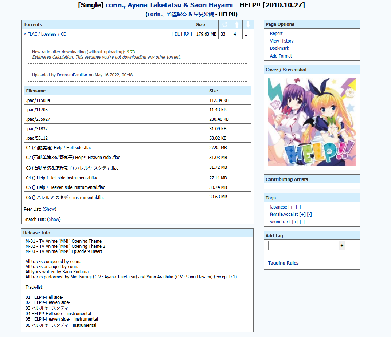Open 早見沙織 Japanese artist link
The width and height of the screenshot is (391, 337).
[x=204, y=14]
